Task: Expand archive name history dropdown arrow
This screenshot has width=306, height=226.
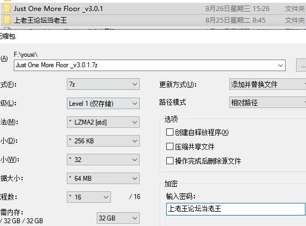Action: tap(281, 66)
